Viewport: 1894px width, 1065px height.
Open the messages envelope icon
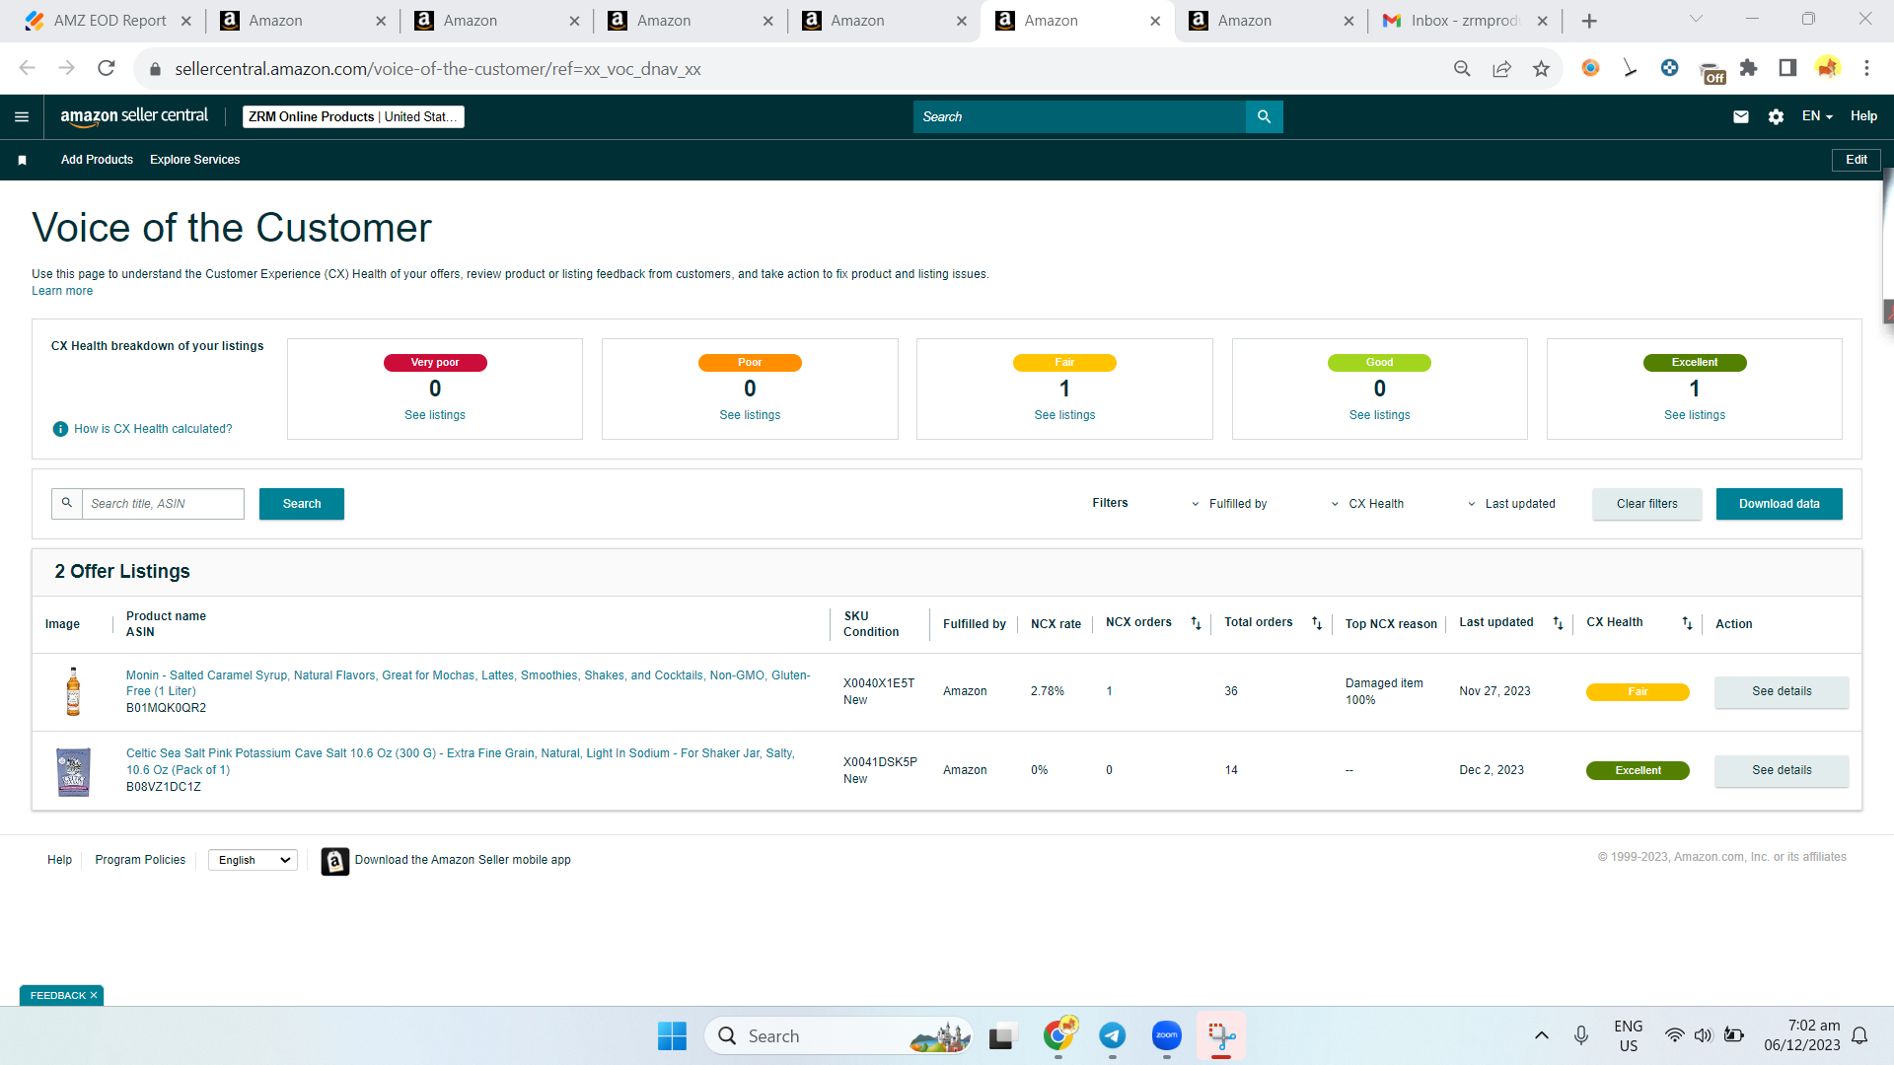(x=1741, y=116)
